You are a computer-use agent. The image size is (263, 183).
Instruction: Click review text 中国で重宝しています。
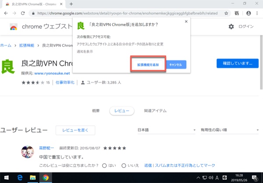click(x=61, y=157)
